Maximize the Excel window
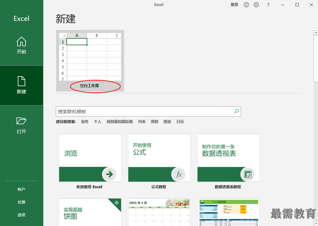 297,5
